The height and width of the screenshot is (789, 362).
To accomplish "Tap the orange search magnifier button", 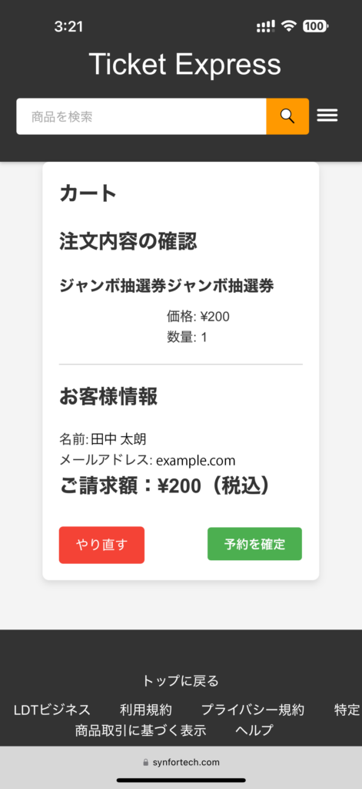I will pyautogui.click(x=287, y=116).
